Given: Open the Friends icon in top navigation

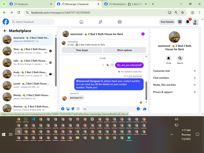Looking at the screenshot, I should pyautogui.click(x=100, y=22).
